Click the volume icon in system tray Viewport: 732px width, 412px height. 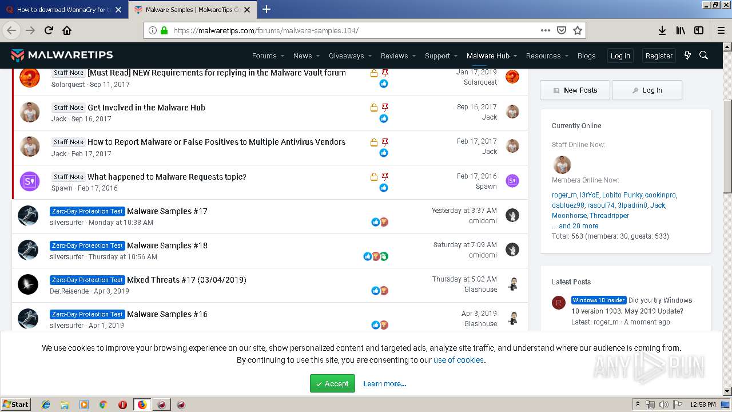pos(663,405)
